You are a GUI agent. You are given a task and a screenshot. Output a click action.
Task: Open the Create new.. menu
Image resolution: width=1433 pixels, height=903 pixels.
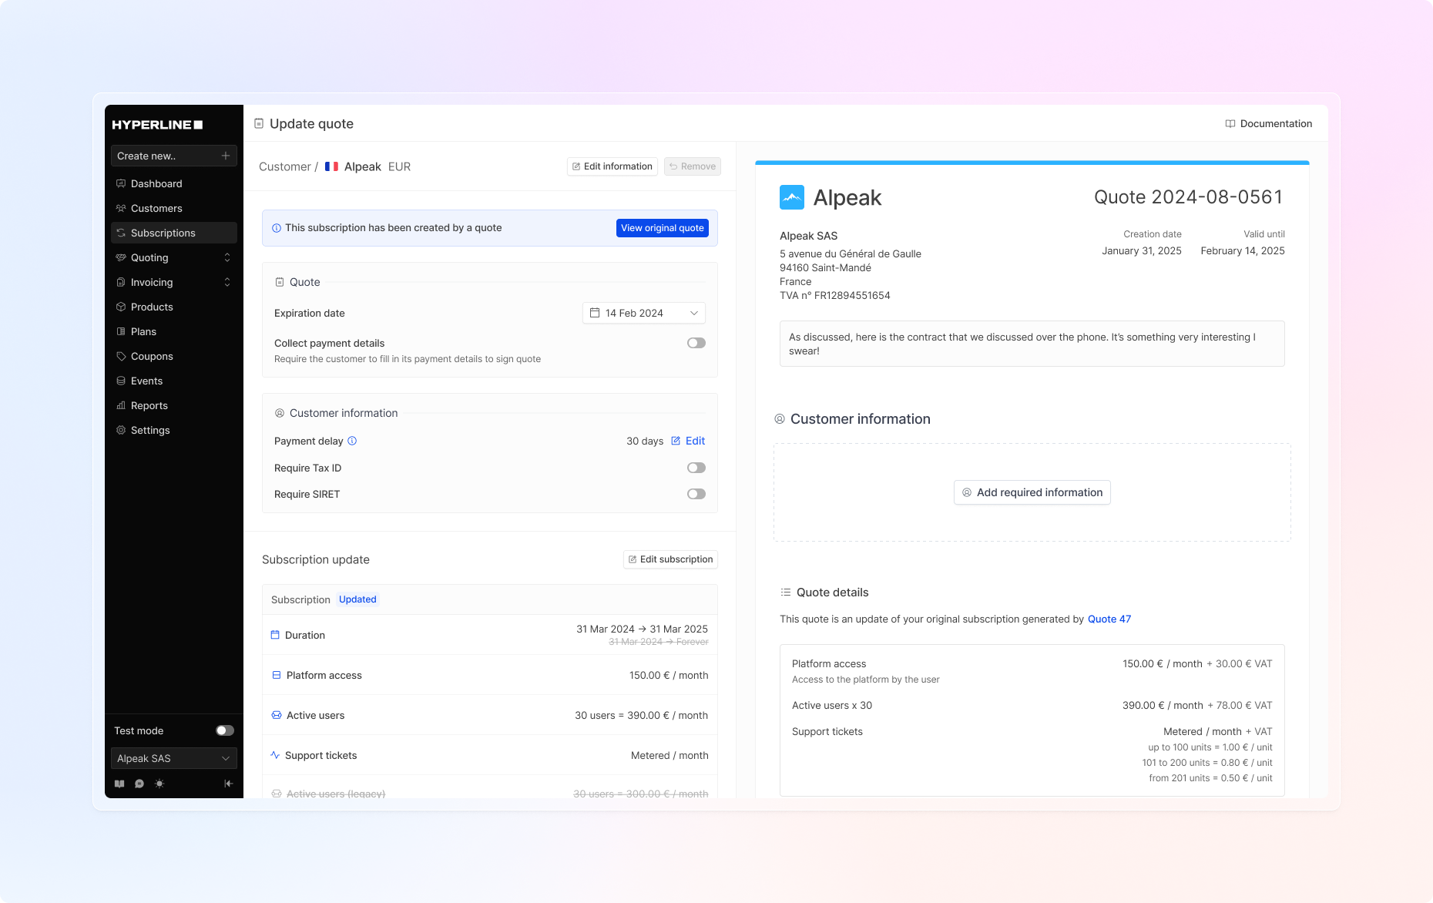pos(174,156)
